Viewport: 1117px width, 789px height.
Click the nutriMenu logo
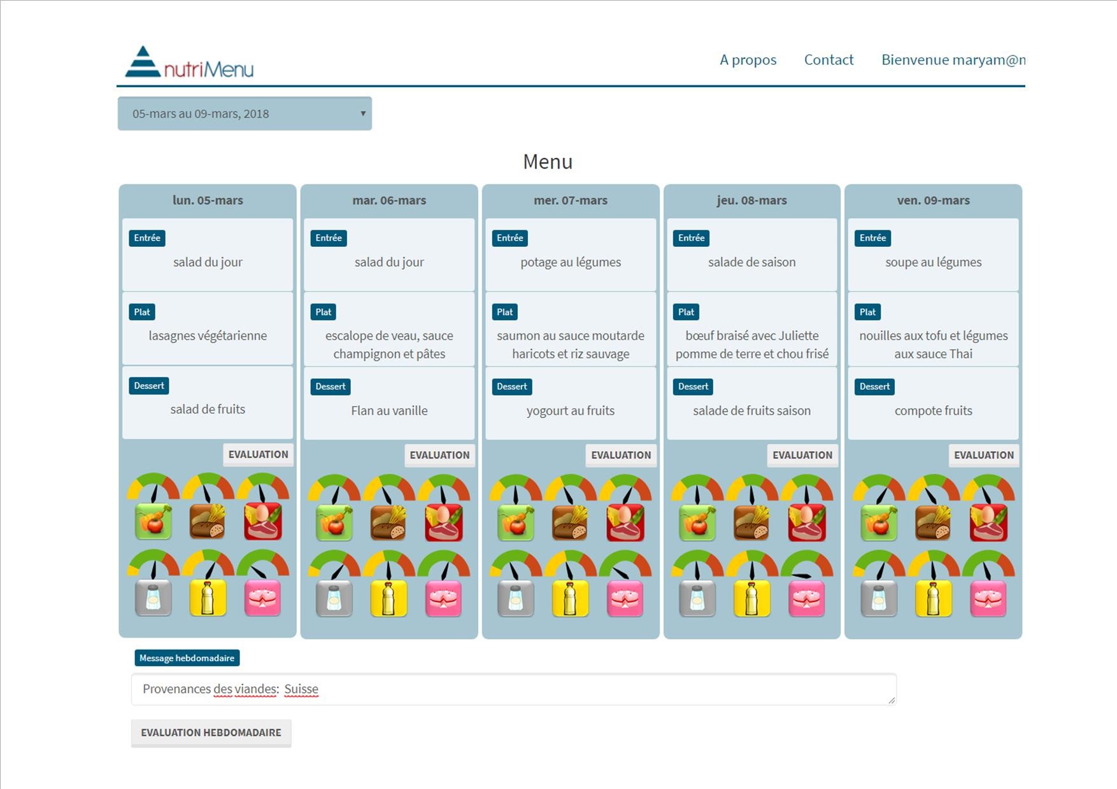pyautogui.click(x=189, y=62)
